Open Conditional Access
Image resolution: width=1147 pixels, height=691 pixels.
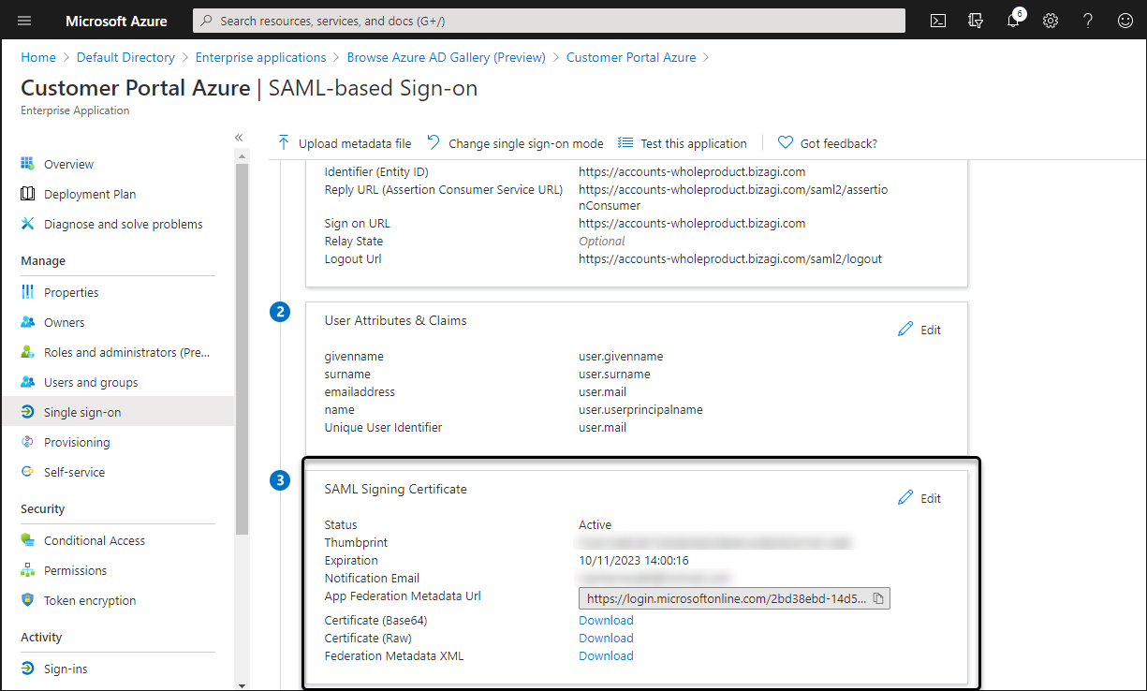click(95, 540)
